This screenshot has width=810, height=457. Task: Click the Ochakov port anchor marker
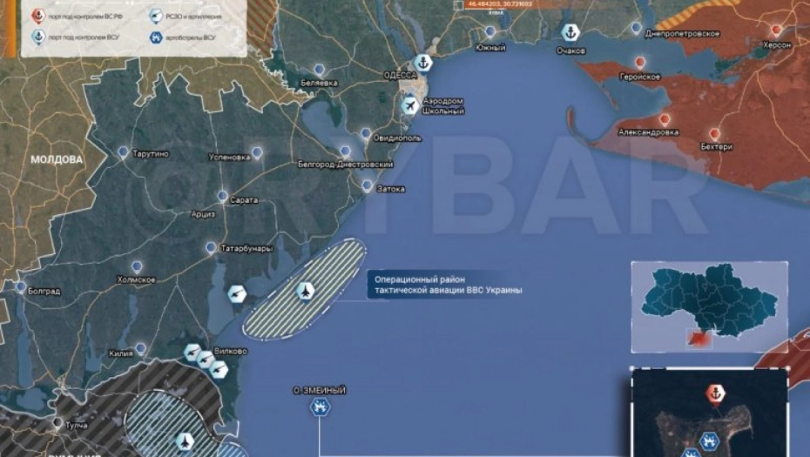tap(570, 33)
